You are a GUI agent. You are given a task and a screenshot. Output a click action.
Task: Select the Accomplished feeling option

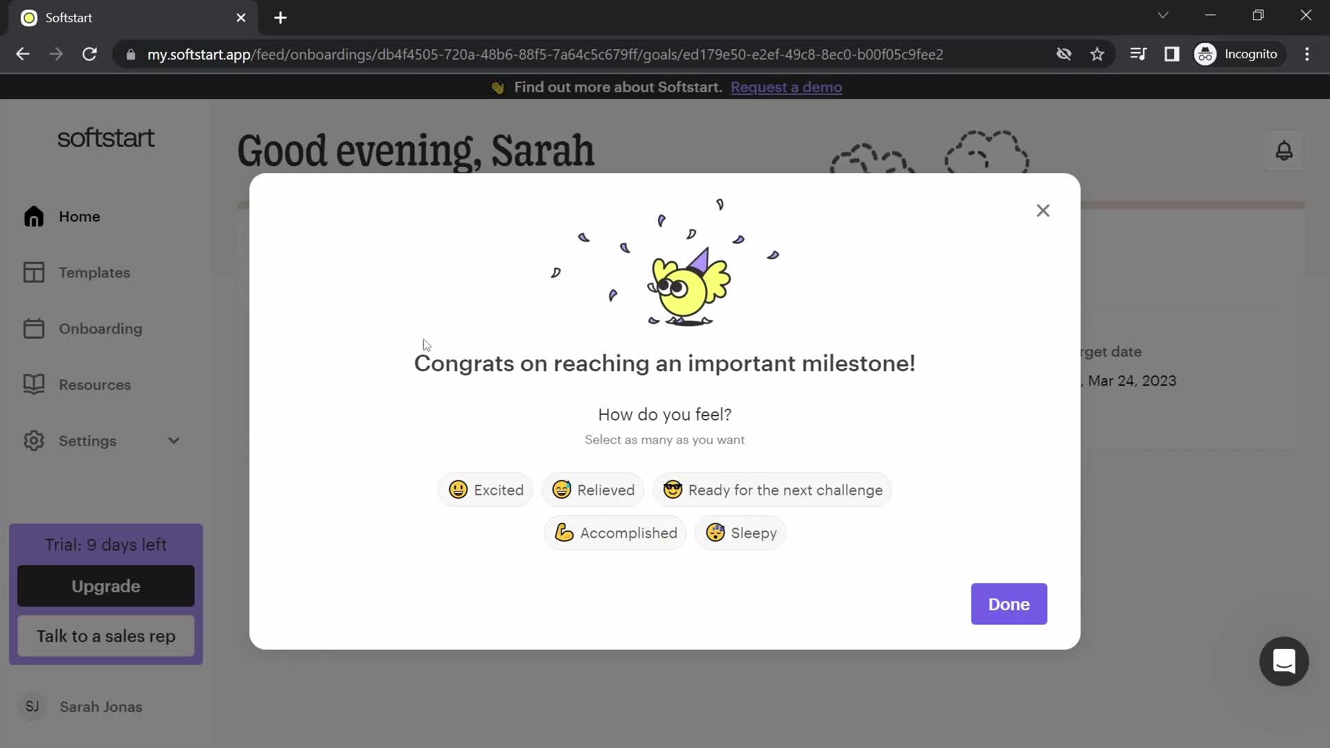click(x=616, y=533)
